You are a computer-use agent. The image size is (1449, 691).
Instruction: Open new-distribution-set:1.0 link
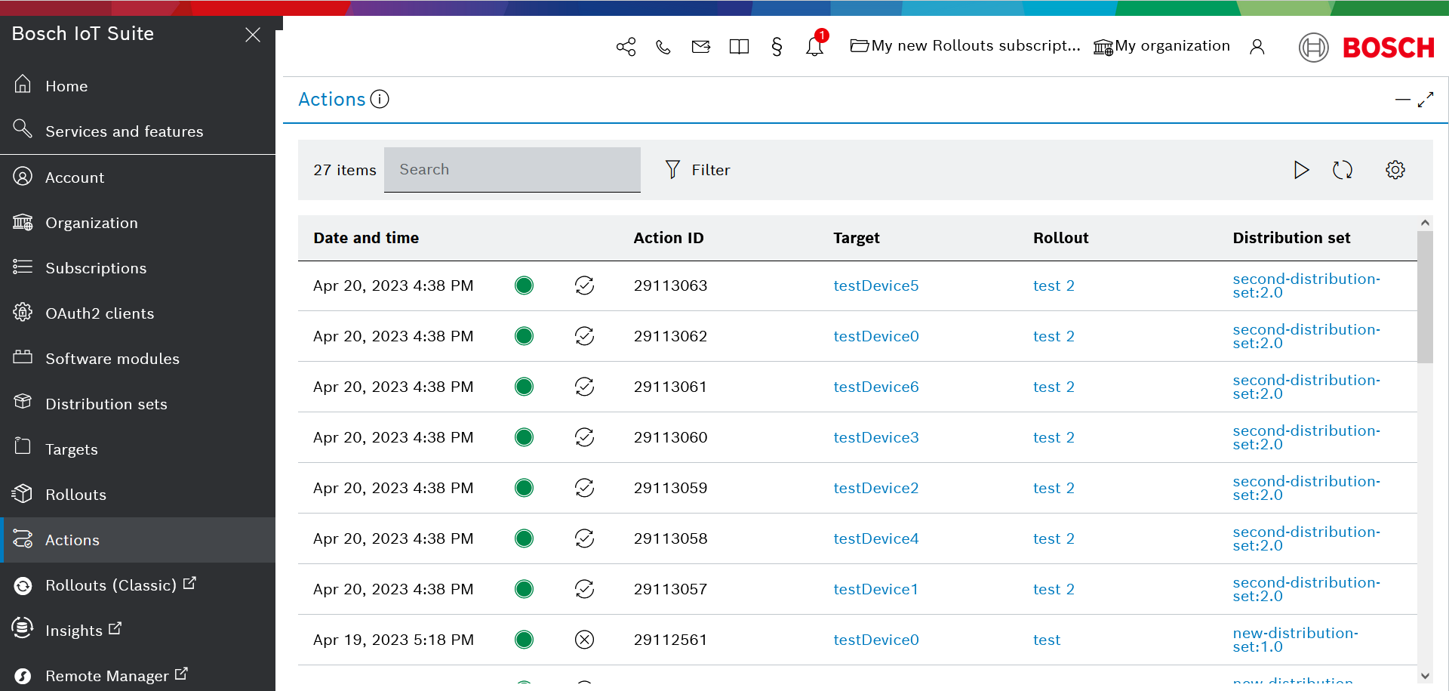(x=1294, y=640)
